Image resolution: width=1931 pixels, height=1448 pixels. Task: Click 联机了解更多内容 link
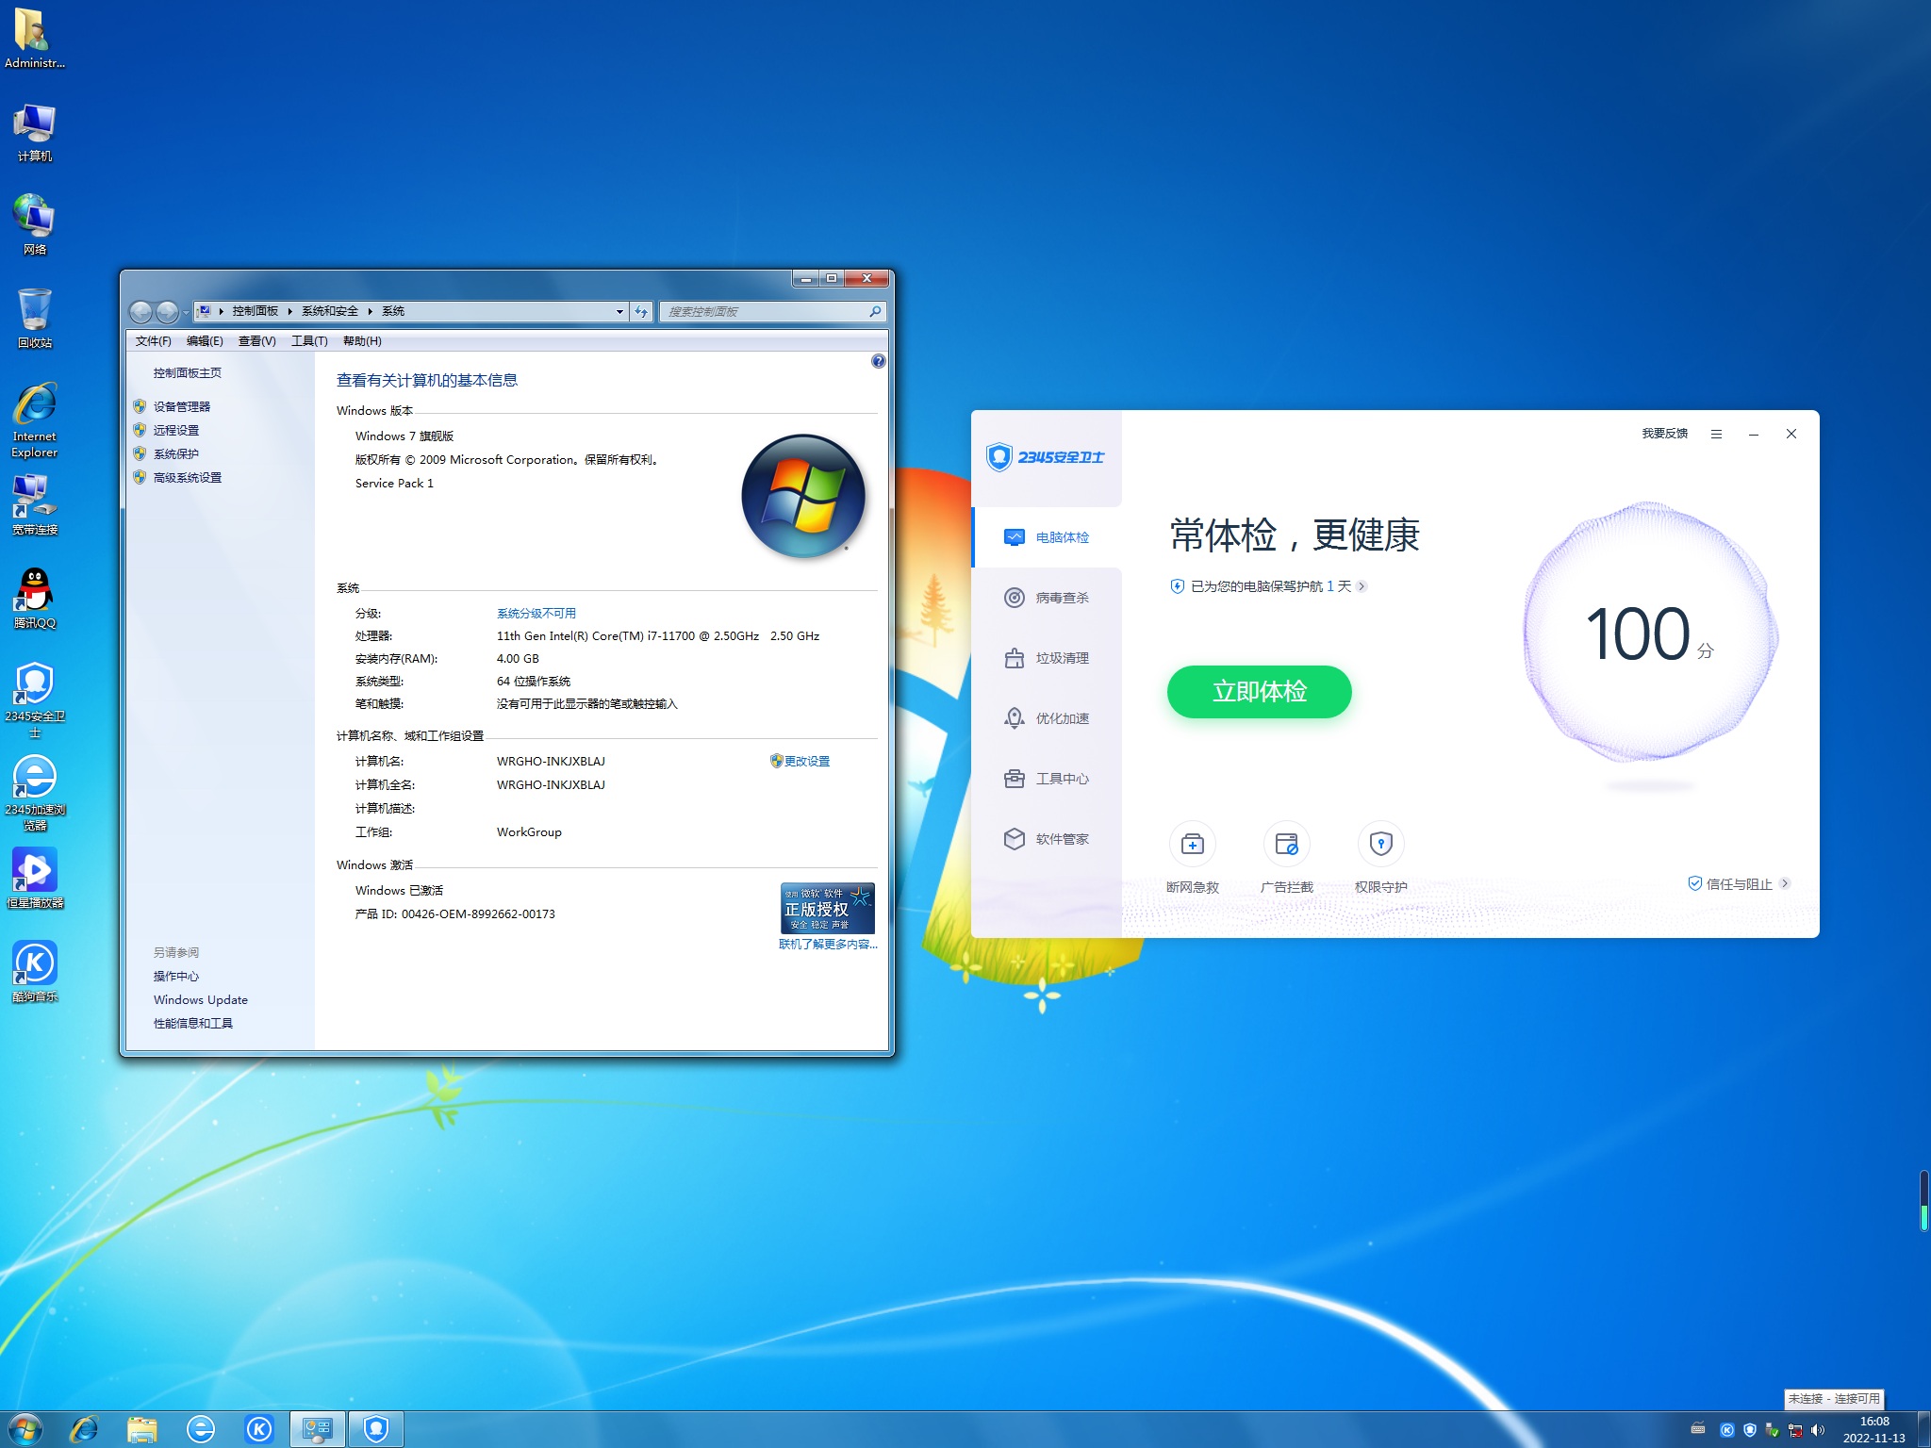(828, 944)
